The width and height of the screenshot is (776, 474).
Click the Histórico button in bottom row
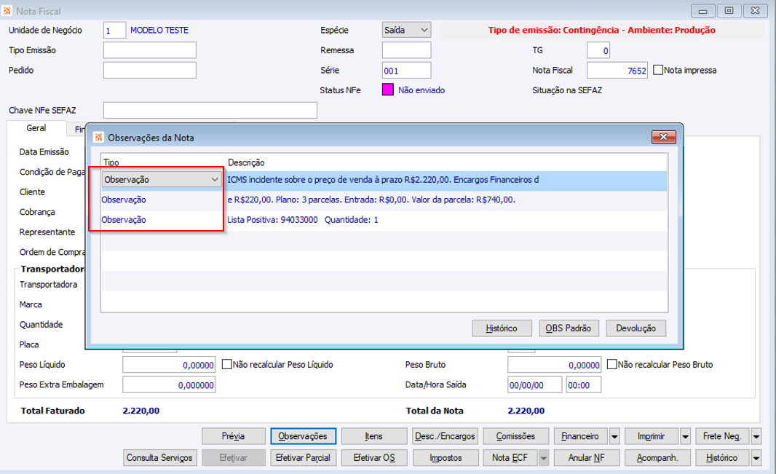click(x=723, y=458)
